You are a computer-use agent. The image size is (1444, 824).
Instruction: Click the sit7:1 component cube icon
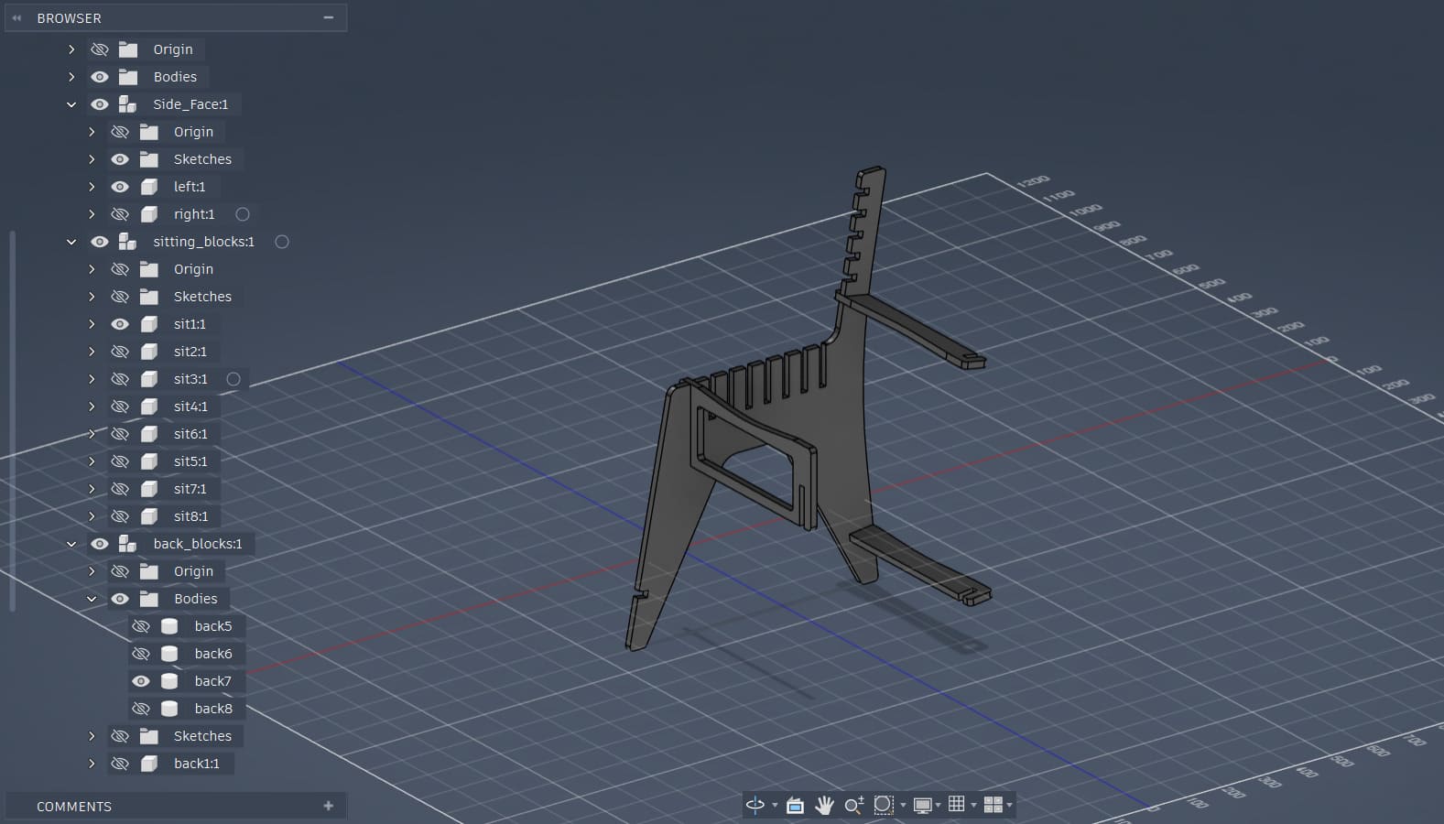click(149, 489)
